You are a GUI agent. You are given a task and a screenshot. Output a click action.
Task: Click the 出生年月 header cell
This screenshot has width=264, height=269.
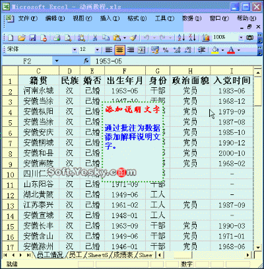(x=125, y=81)
